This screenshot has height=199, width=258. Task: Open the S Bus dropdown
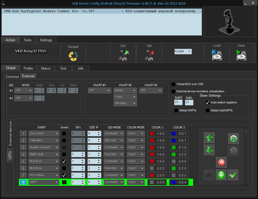[125, 97]
